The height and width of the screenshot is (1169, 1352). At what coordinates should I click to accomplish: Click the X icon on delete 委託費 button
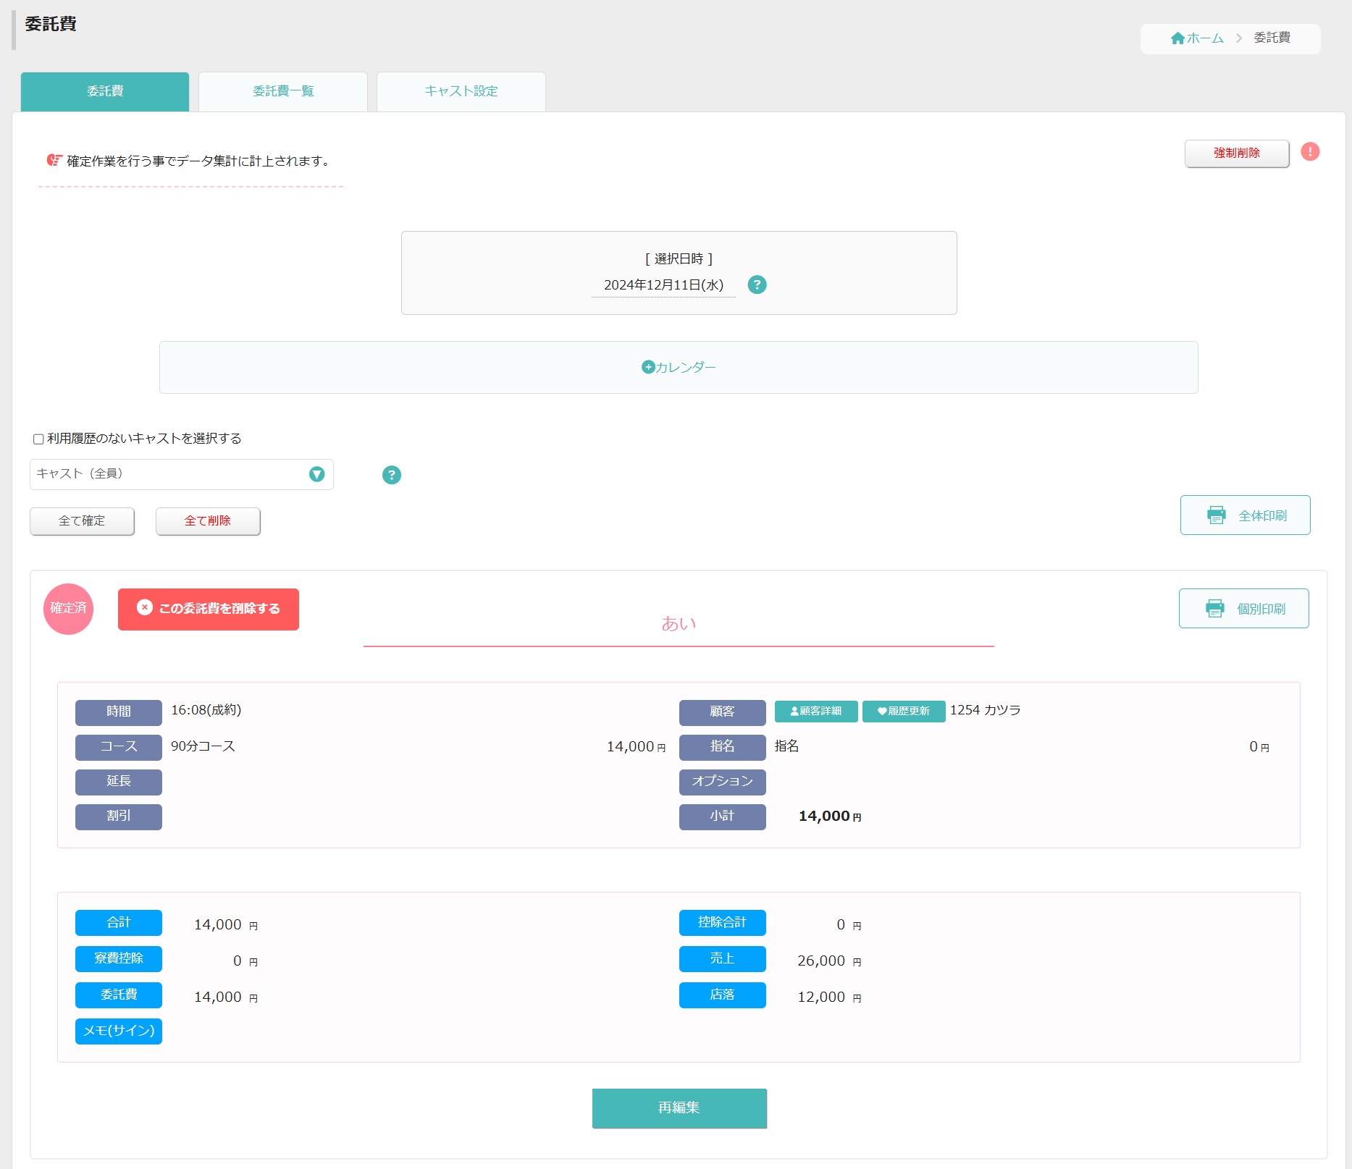click(x=145, y=608)
